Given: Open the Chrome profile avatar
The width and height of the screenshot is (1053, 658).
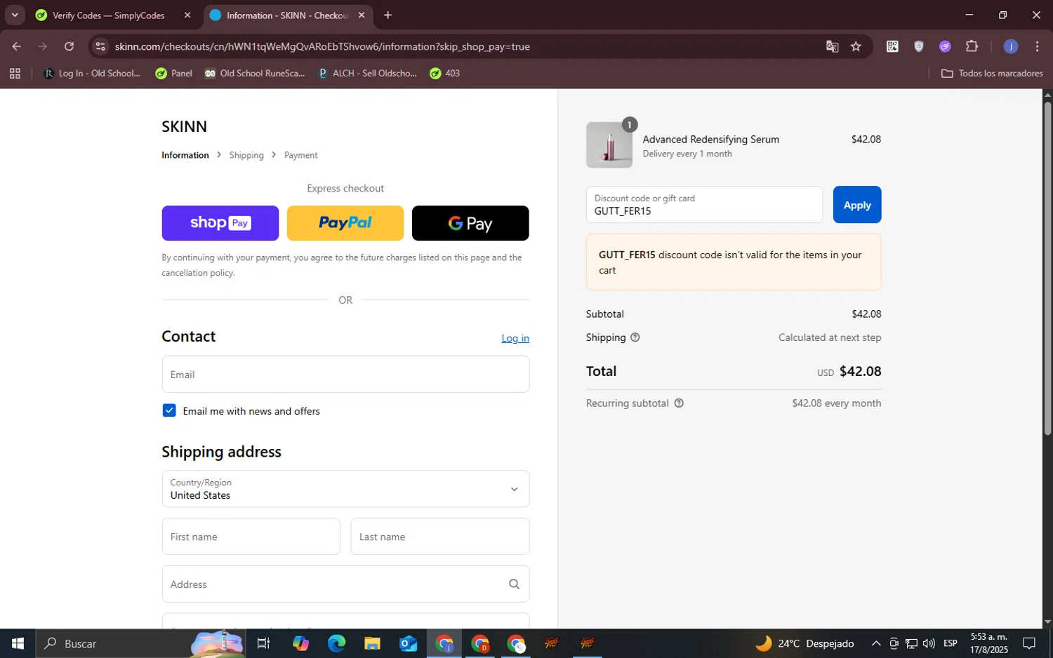Looking at the screenshot, I should coord(1011,46).
